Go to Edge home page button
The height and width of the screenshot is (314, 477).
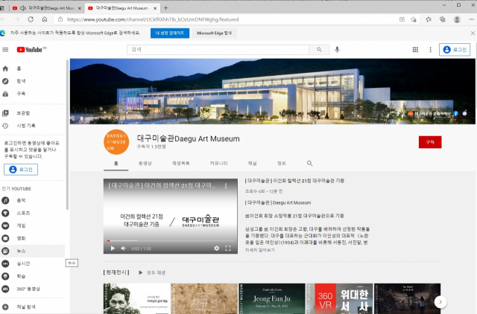coord(45,19)
